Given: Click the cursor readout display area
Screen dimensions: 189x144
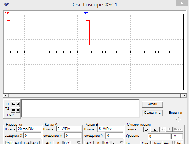Looking at the screenshot, I should click(x=80, y=108).
